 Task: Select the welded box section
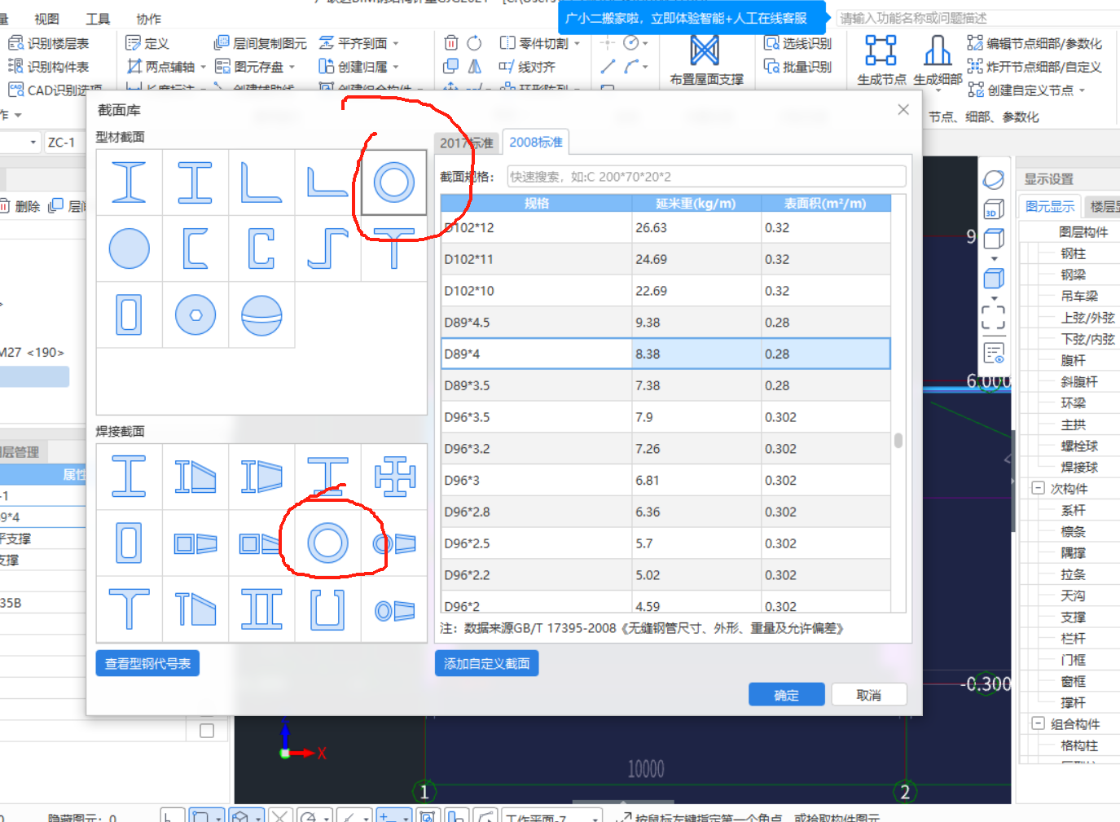130,543
